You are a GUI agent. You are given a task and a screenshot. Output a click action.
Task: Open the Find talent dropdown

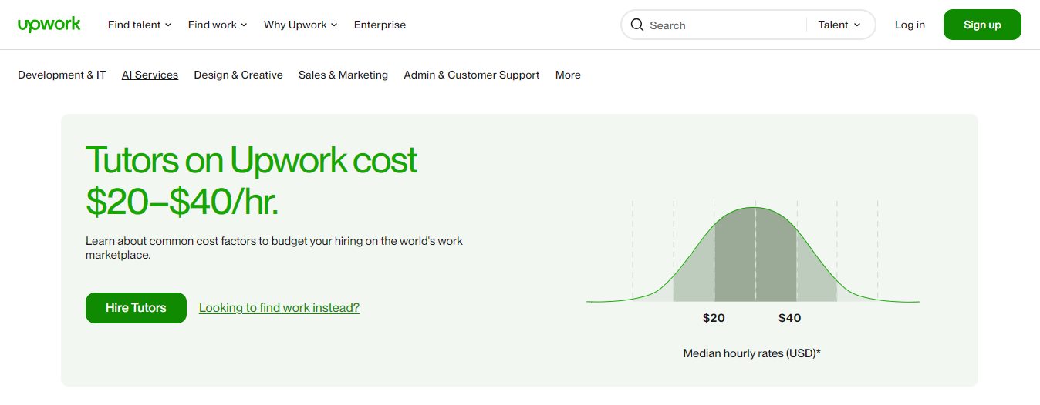coord(140,25)
